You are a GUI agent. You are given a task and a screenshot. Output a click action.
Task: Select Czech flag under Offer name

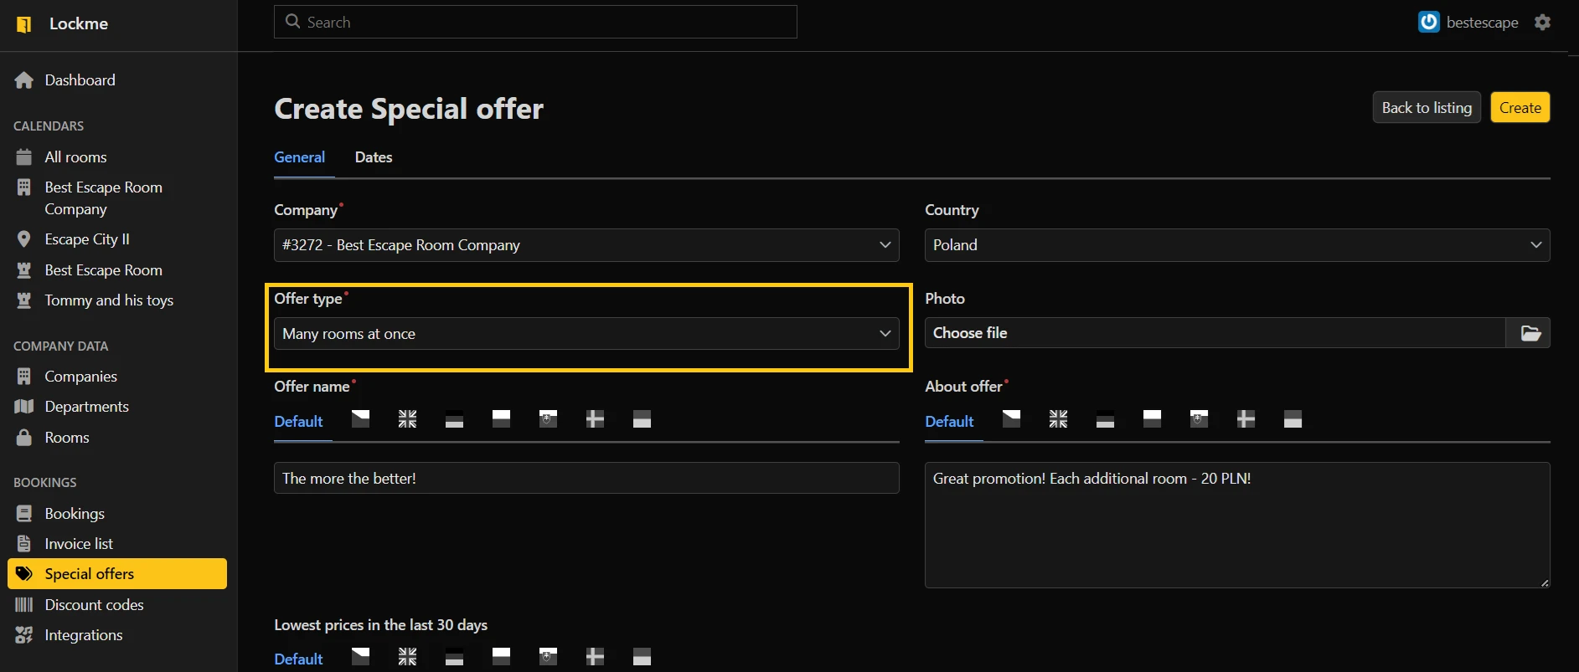[361, 419]
